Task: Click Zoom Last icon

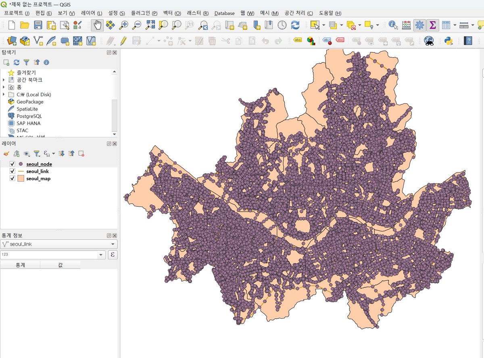Action: [x=203, y=25]
